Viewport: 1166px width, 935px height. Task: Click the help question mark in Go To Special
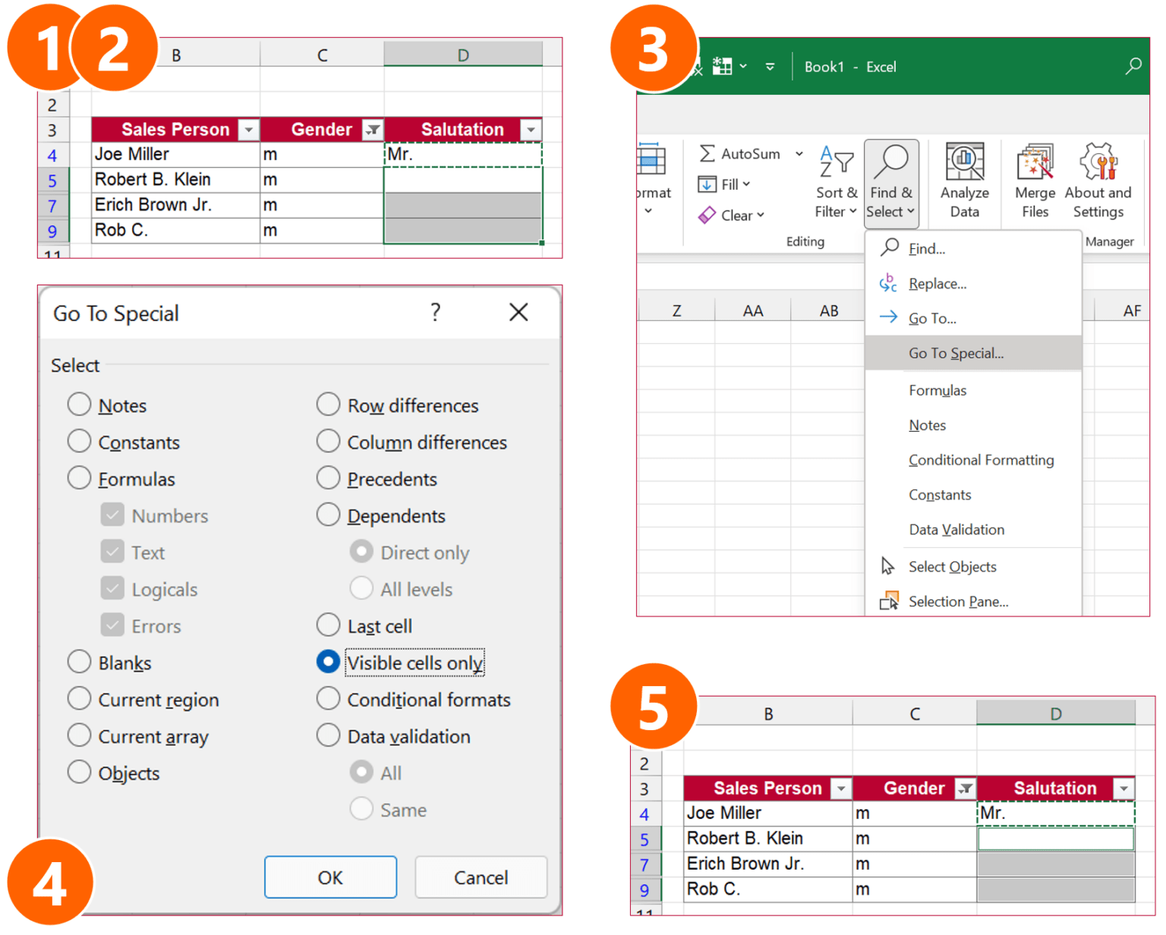pyautogui.click(x=435, y=312)
